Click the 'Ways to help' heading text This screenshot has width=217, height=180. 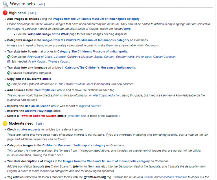tap(22, 4)
